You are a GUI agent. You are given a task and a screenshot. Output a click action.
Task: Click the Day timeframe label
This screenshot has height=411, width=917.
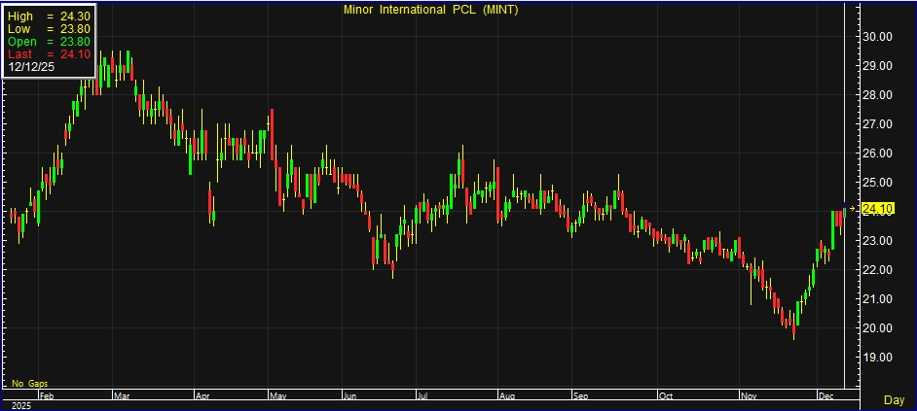(x=894, y=400)
